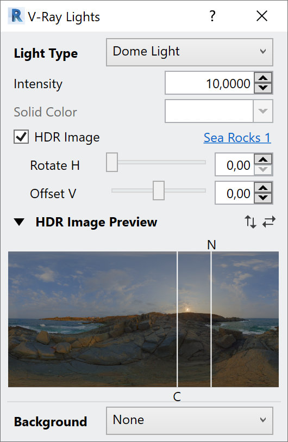Click the Intensity value field

pyautogui.click(x=209, y=83)
